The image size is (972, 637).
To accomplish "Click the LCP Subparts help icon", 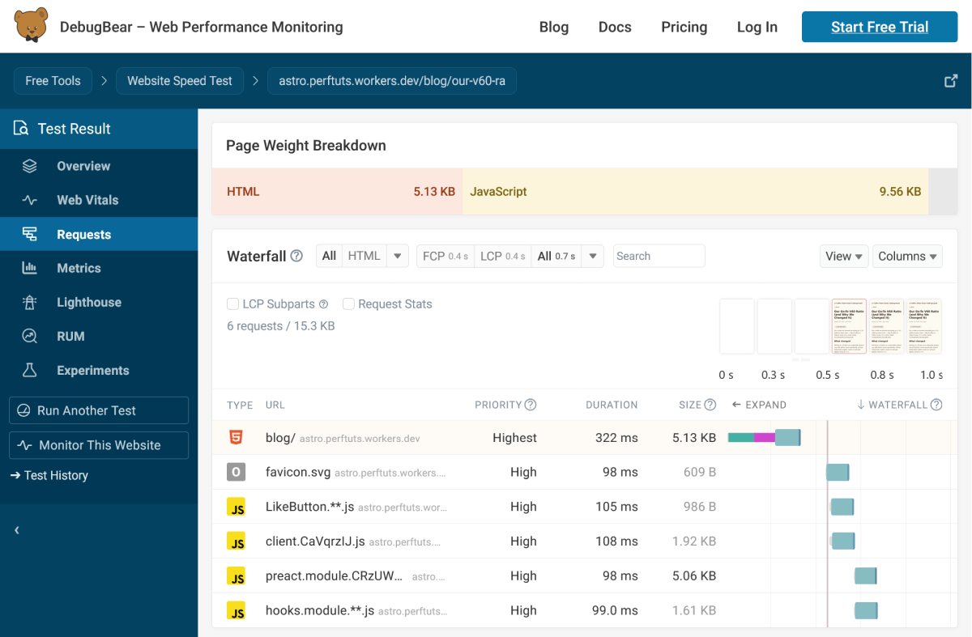I will tap(323, 304).
